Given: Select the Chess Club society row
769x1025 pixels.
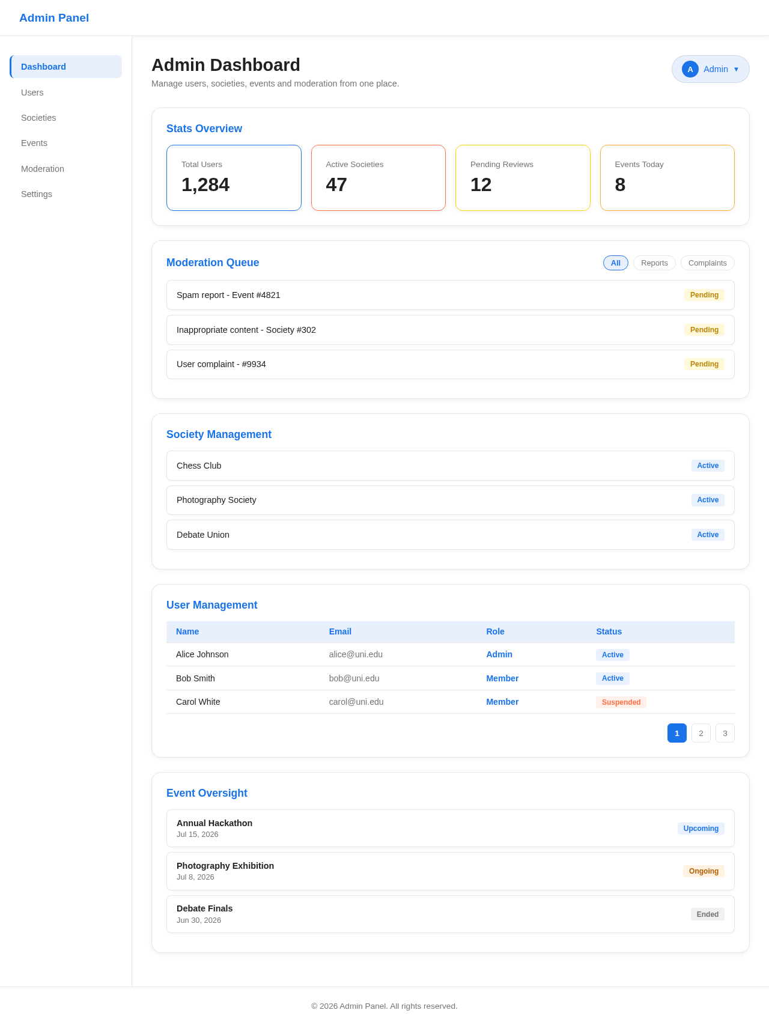Looking at the screenshot, I should click(x=451, y=466).
